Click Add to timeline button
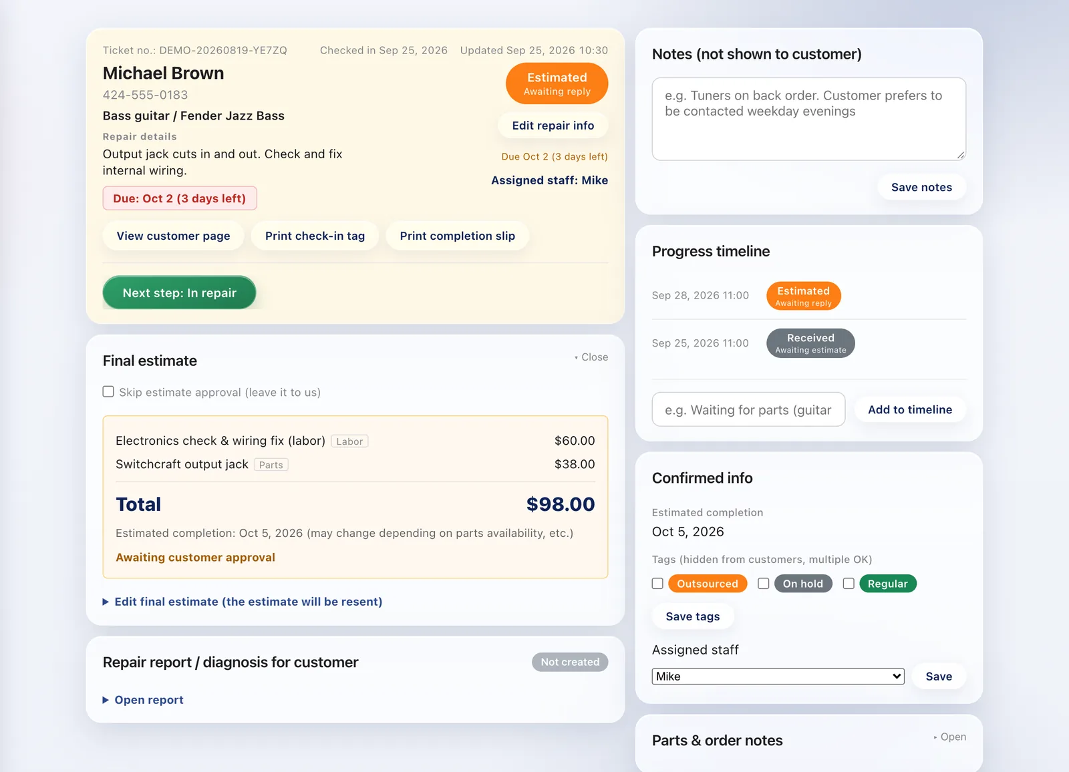 (x=910, y=409)
